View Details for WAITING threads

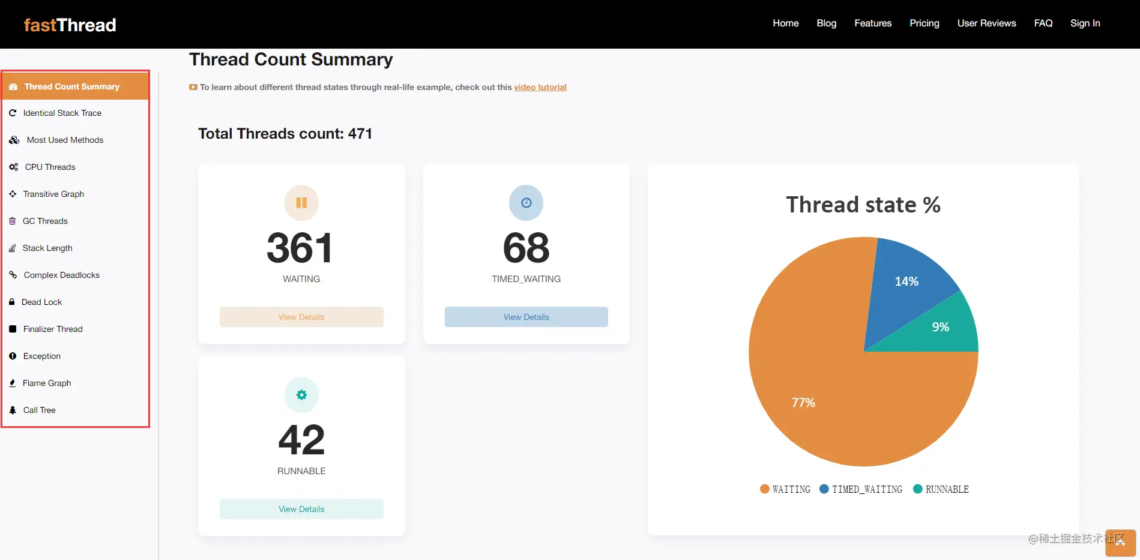(301, 317)
